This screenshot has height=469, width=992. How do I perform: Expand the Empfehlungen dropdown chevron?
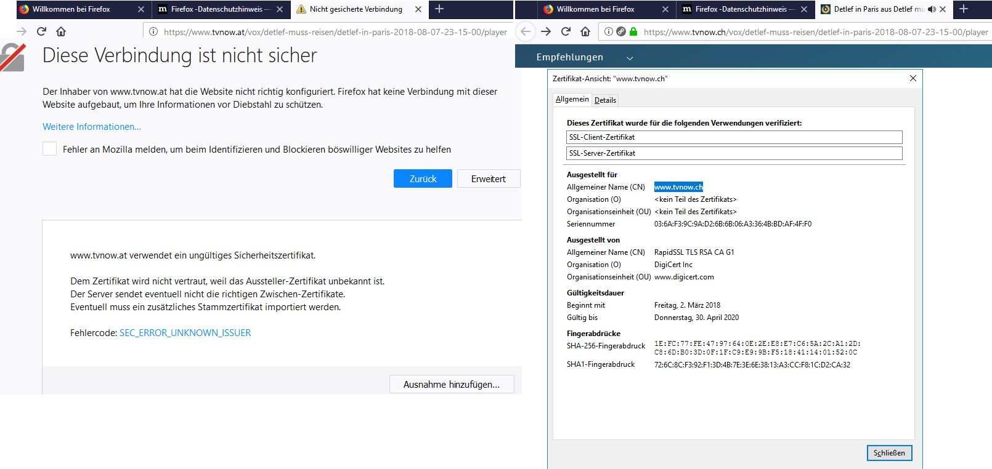tap(630, 58)
